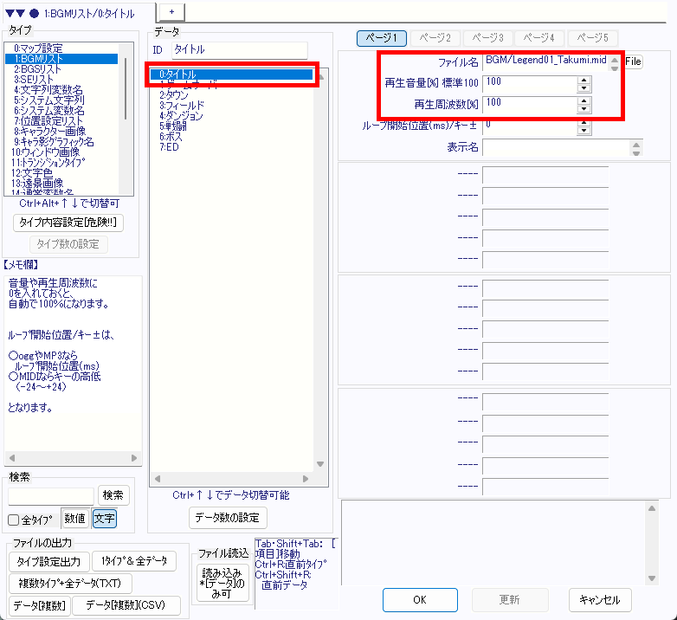Increase ループ開始位置 value with the up arrow
This screenshot has height=620, width=677.
pos(584,123)
